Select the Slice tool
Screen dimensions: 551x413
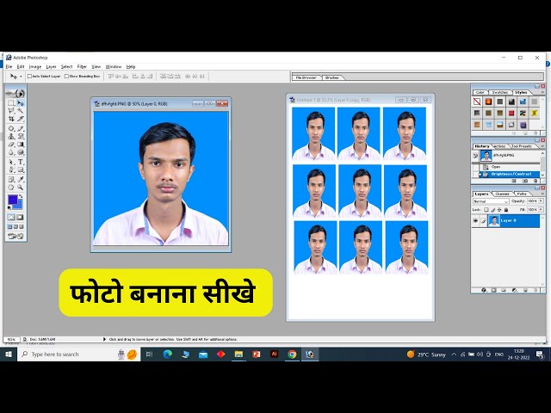pos(21,119)
